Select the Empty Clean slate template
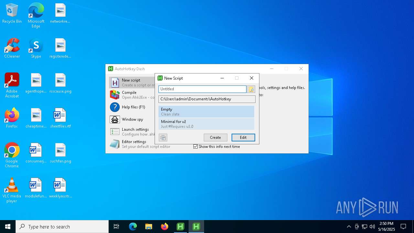The image size is (414, 233). (x=206, y=112)
